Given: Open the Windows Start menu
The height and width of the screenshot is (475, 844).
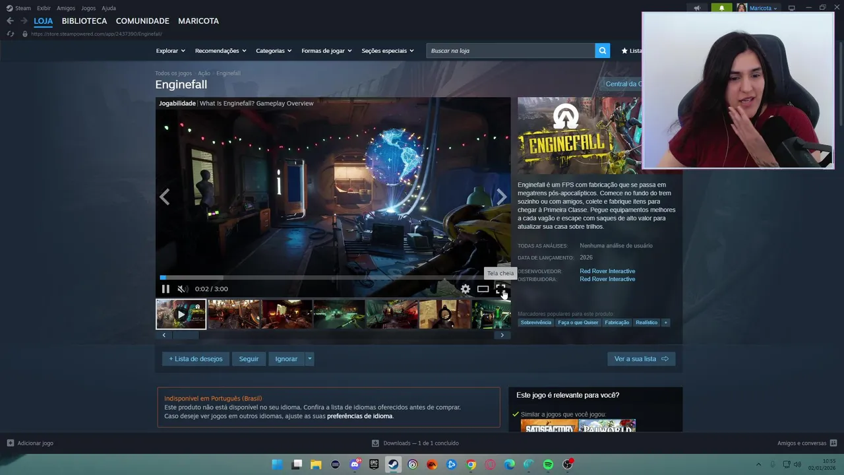Looking at the screenshot, I should click(x=278, y=464).
